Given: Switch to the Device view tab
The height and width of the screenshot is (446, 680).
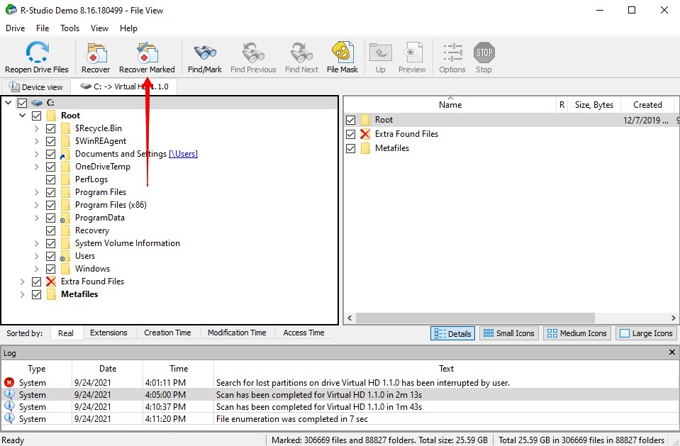Looking at the screenshot, I should pyautogui.click(x=36, y=87).
